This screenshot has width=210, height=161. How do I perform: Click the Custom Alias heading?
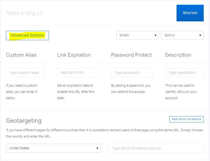21,55
